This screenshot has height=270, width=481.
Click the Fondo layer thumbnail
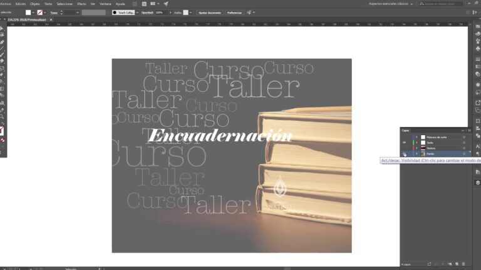tap(423, 154)
